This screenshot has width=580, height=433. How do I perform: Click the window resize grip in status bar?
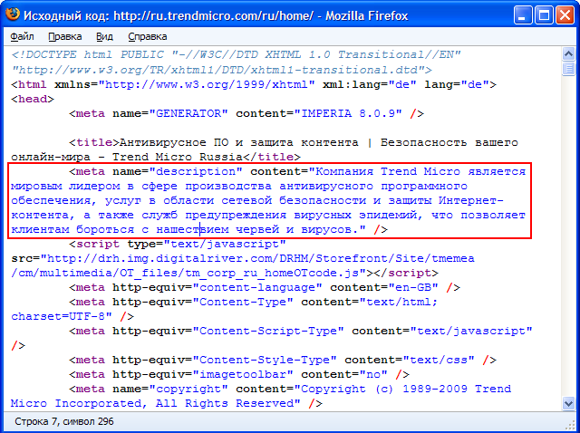click(570, 424)
